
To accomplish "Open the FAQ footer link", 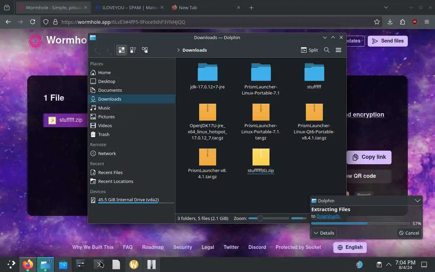I will point(128,247).
